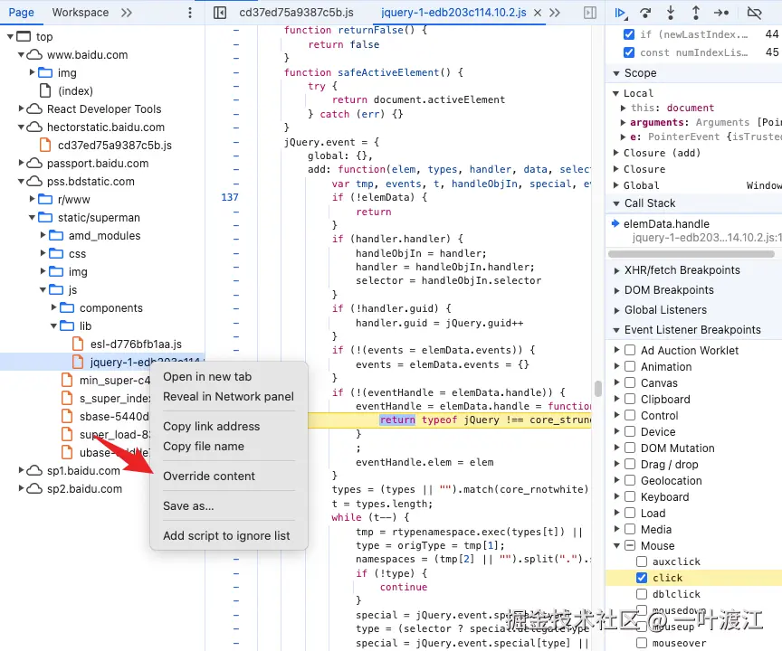Collapse the Call Stack section
Image resolution: width=782 pixels, height=651 pixels.
tap(616, 203)
